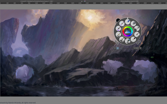
Task: Select the blue eraser brush preset
Action: [x=128, y=22]
